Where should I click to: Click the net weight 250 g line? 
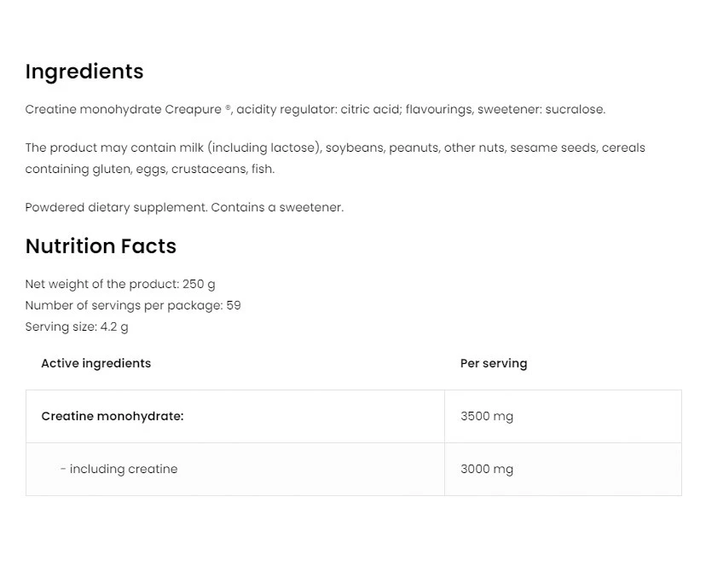coord(120,284)
